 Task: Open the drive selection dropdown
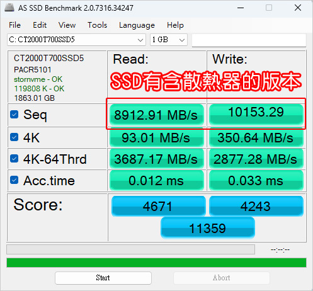pyautogui.click(x=76, y=40)
